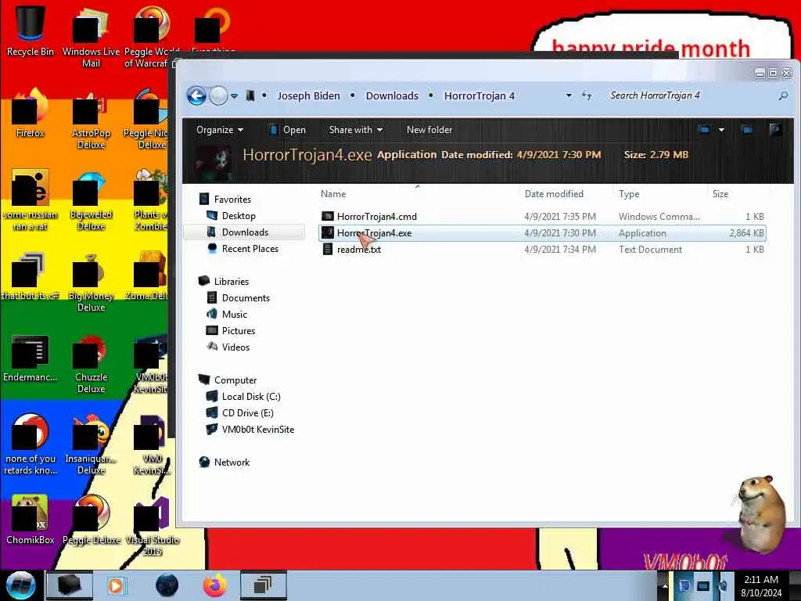Select Recycle Bin desktop icon
Viewport: 801px width, 601px height.
point(31,31)
